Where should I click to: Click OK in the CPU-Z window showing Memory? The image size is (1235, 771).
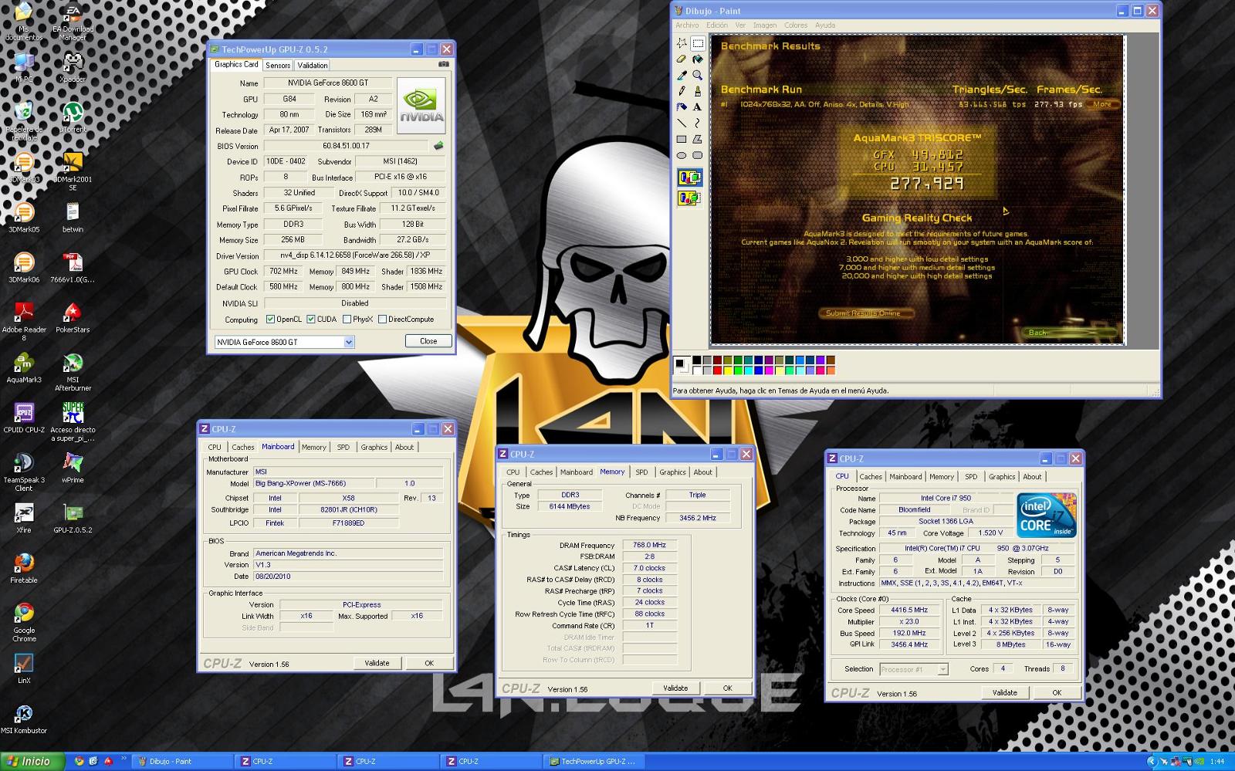(727, 688)
